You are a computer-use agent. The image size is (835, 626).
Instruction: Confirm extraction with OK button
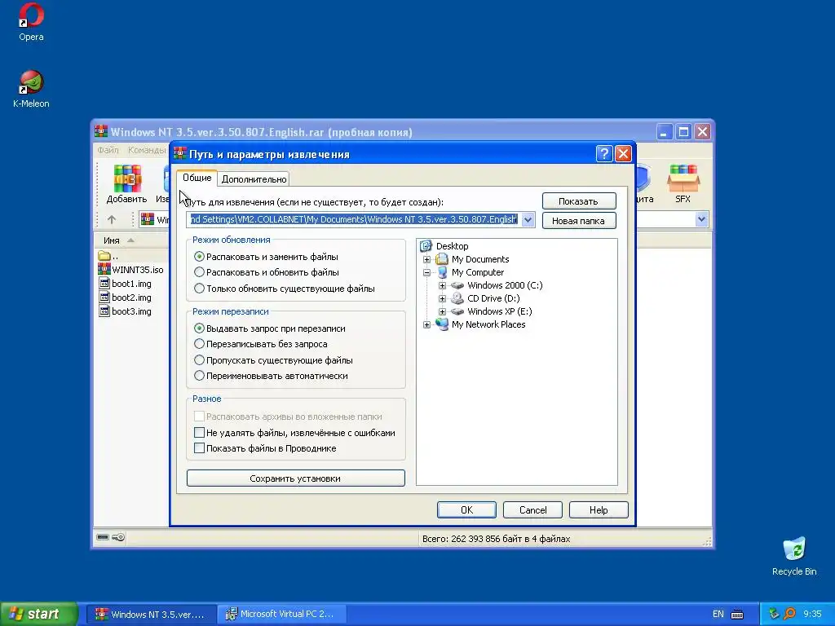(x=466, y=510)
